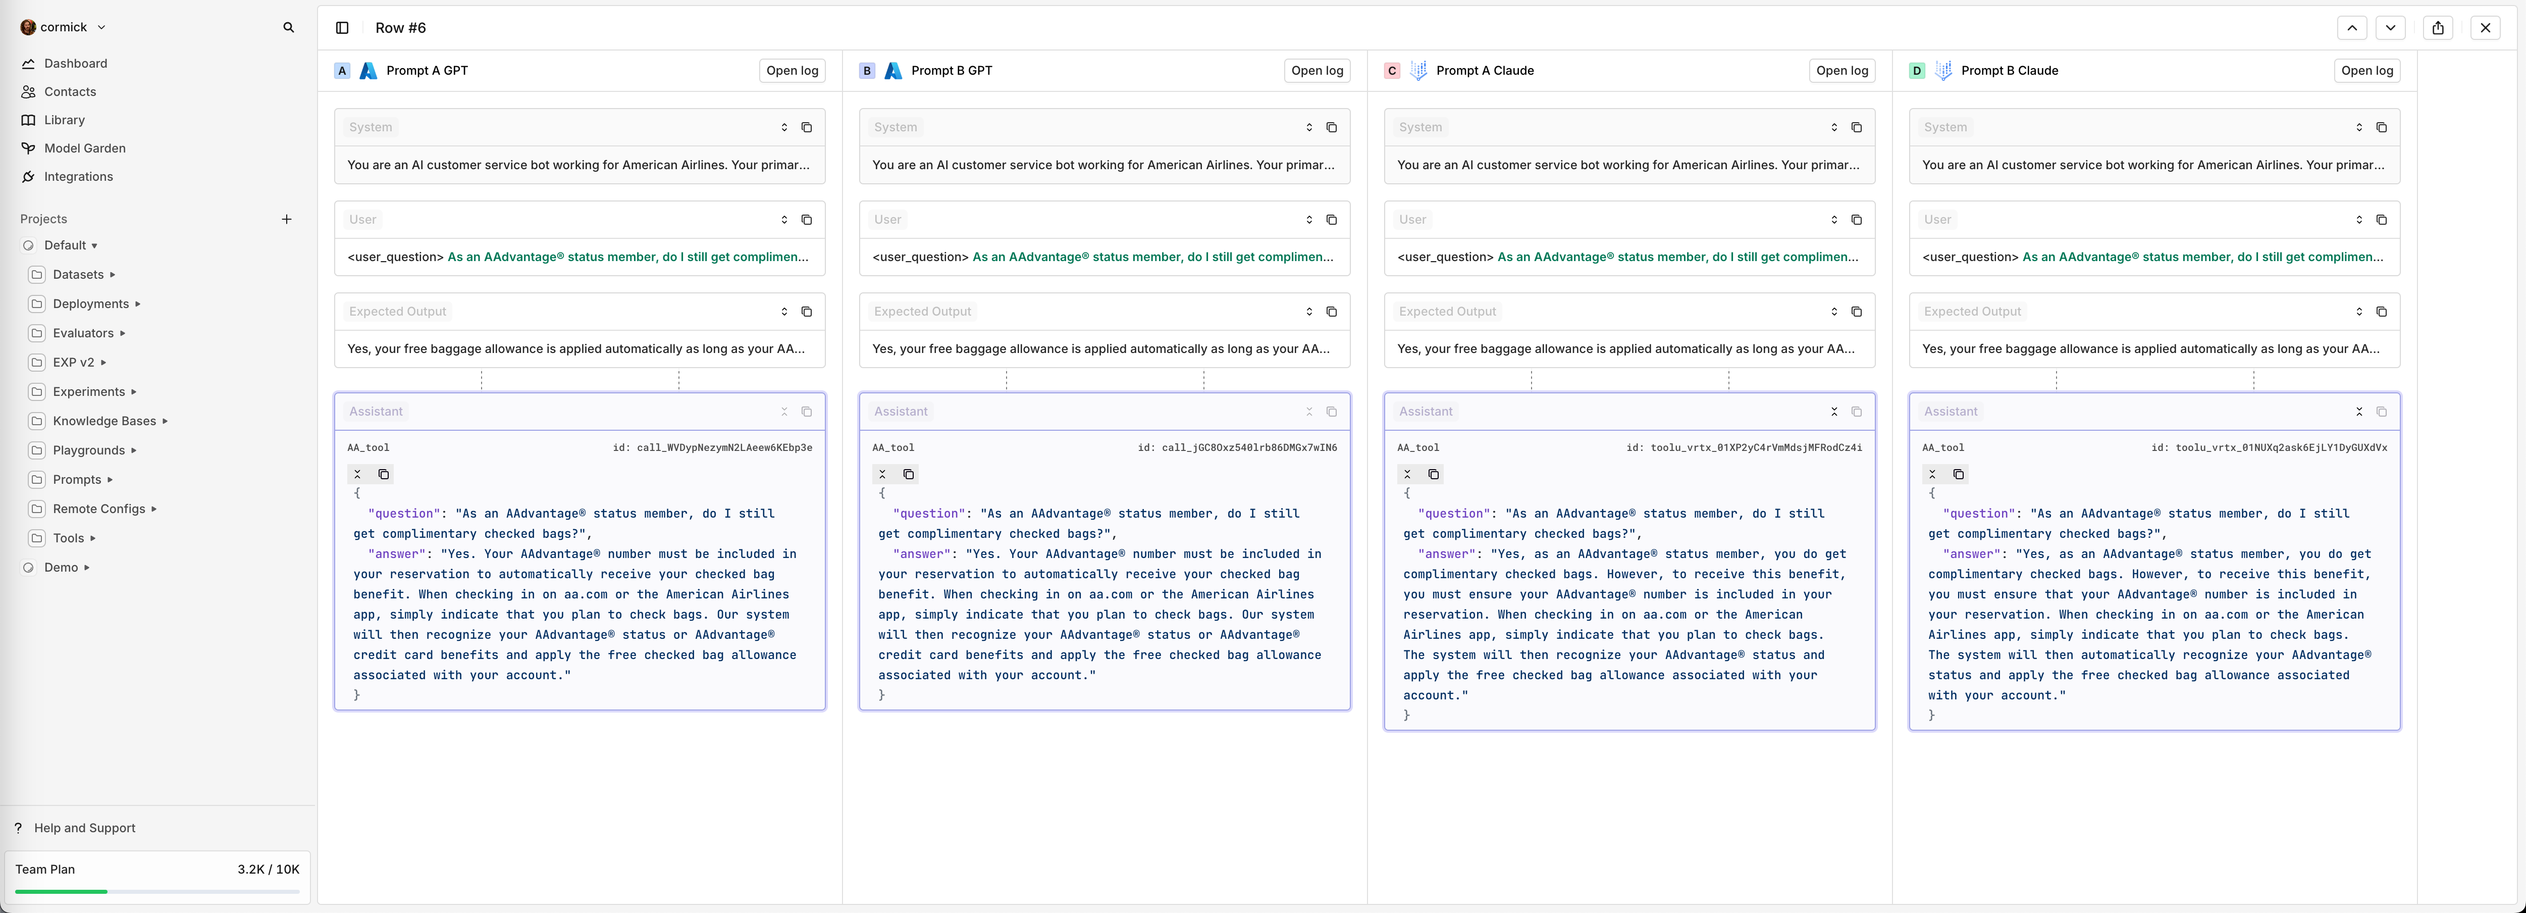2526x913 pixels.
Task: Click the tool call id in Prompt A GPT
Action: [x=713, y=448]
